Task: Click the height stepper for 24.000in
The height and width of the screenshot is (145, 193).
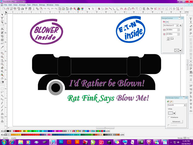Action: 178,34
